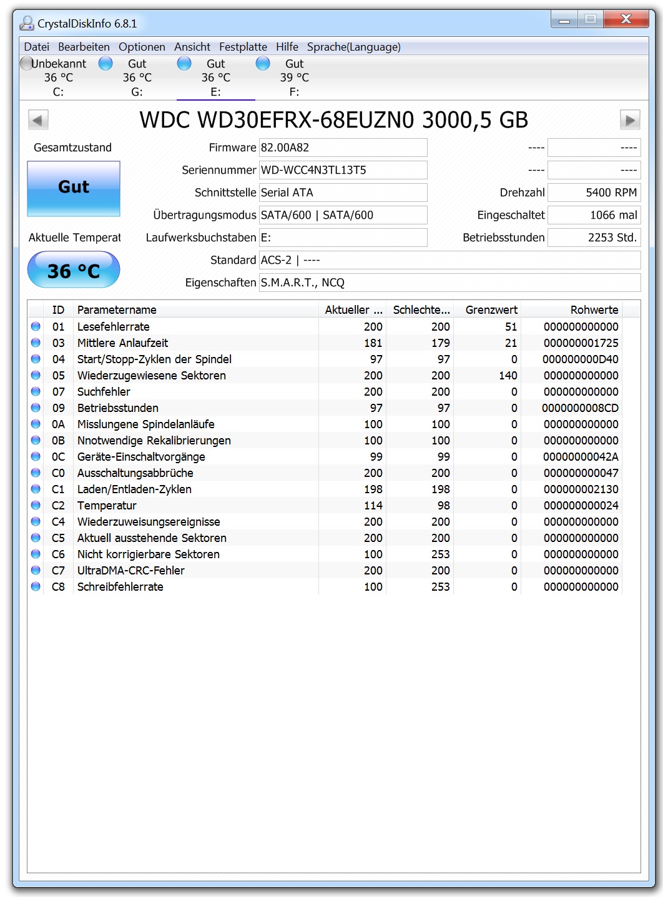
Task: Click status orb for Geräte-Einschaltvorgänge
Action: click(36, 456)
